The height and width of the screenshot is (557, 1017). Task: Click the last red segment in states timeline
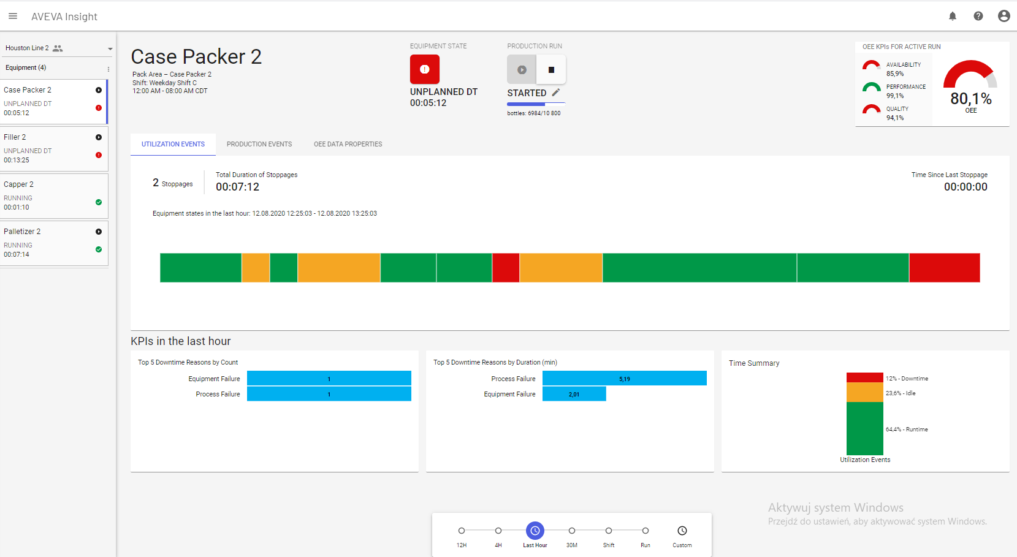pyautogui.click(x=944, y=268)
